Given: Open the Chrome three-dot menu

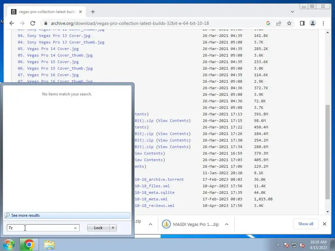Looking at the screenshot, I should tap(323, 23).
